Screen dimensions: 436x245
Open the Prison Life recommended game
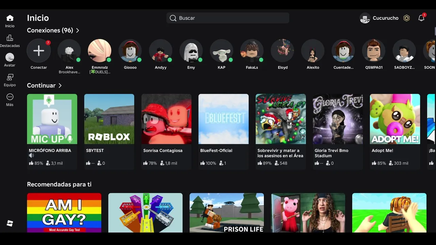click(x=227, y=213)
